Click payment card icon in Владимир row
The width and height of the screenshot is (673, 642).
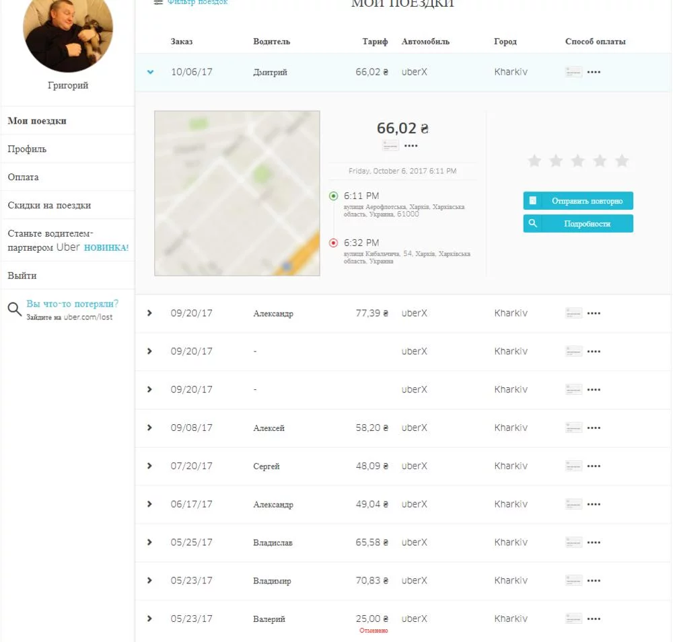[573, 580]
